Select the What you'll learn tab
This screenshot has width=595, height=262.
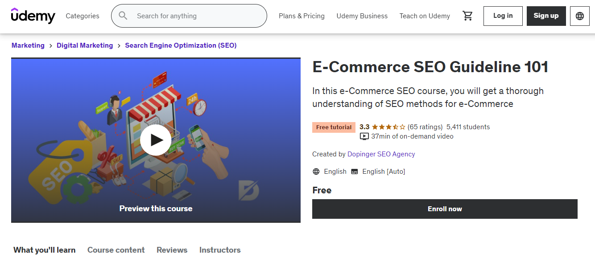point(45,250)
